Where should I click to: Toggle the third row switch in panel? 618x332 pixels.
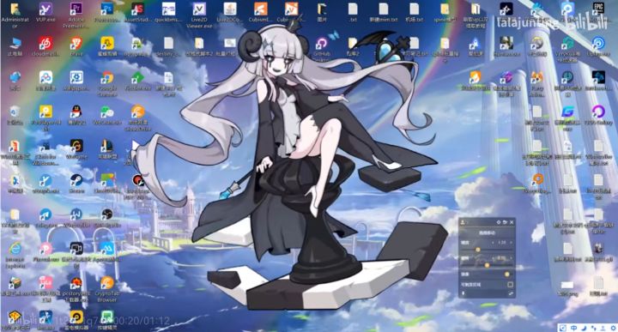pyautogui.click(x=507, y=275)
